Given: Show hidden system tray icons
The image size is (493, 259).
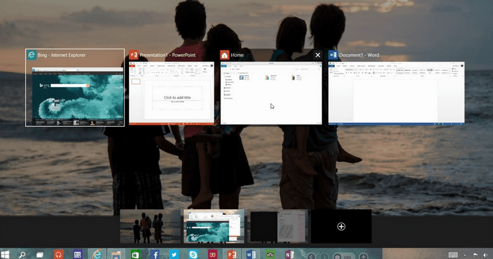Looking at the screenshot, I should pos(465,255).
